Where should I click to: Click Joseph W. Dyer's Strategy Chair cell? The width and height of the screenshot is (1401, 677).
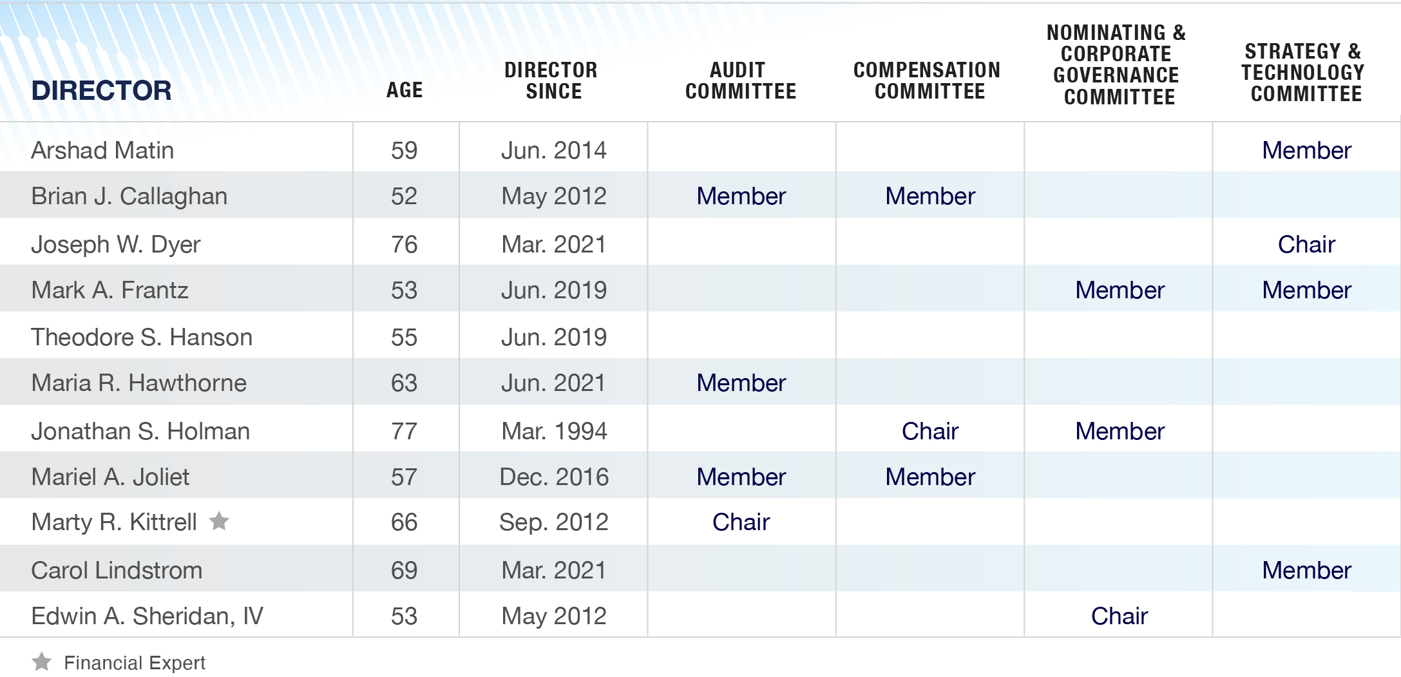1306,244
